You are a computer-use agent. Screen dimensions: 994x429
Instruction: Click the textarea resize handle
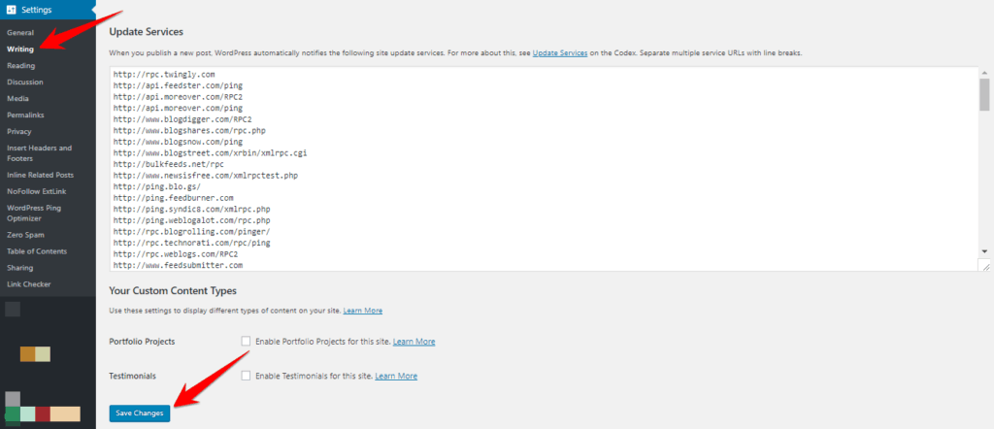click(984, 266)
